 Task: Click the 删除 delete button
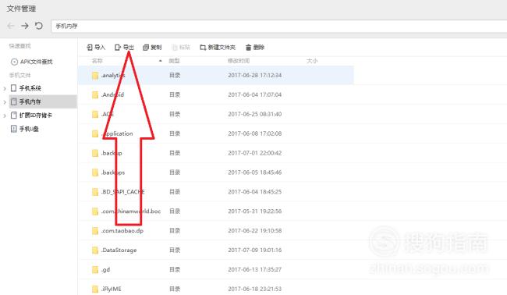tap(255, 48)
